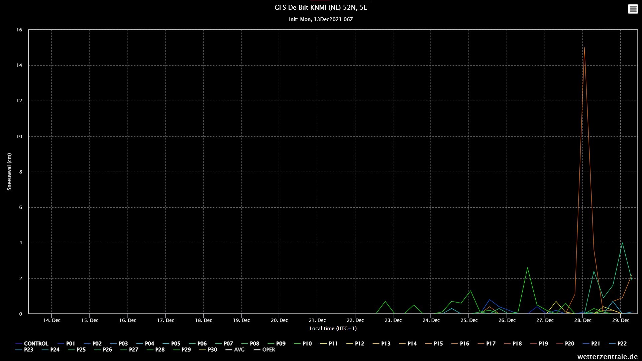The image size is (642, 361).
Task: Toggle the P04 series
Action: 149,344
